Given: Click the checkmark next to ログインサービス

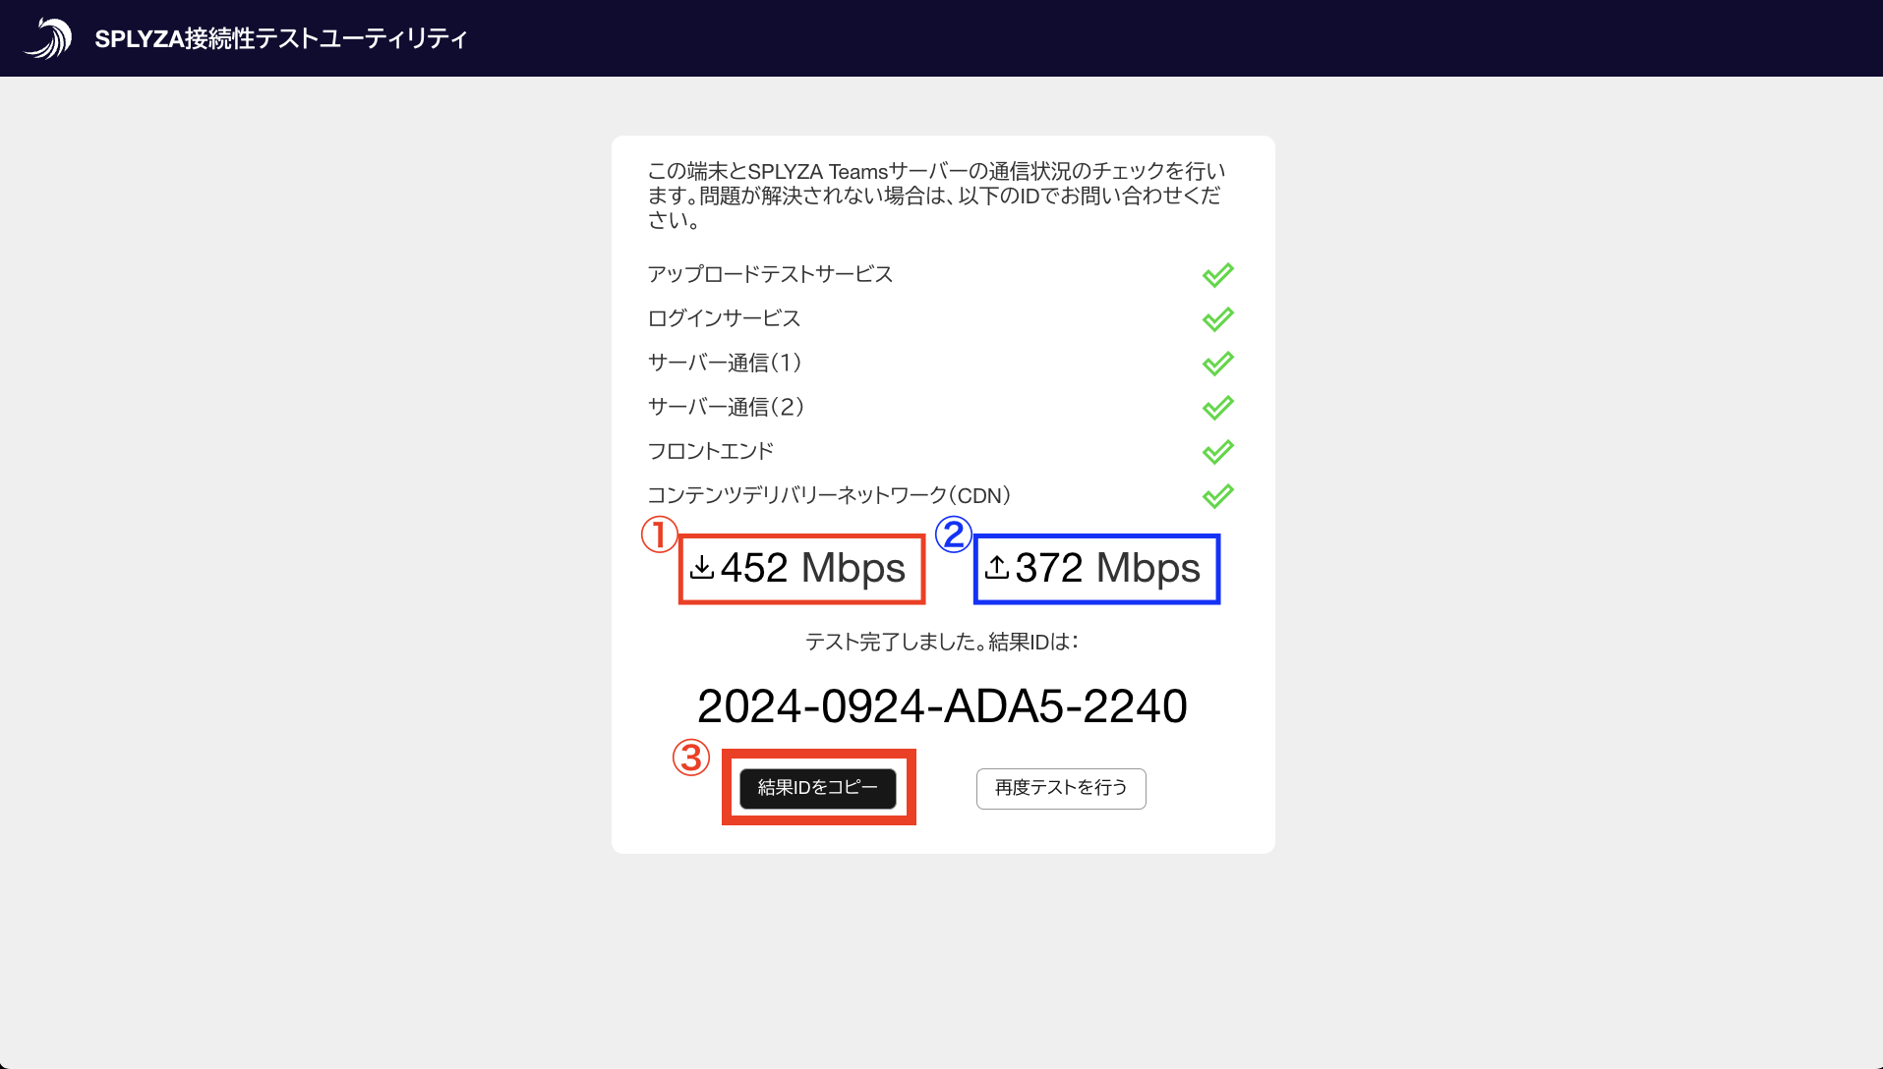Looking at the screenshot, I should (1217, 319).
